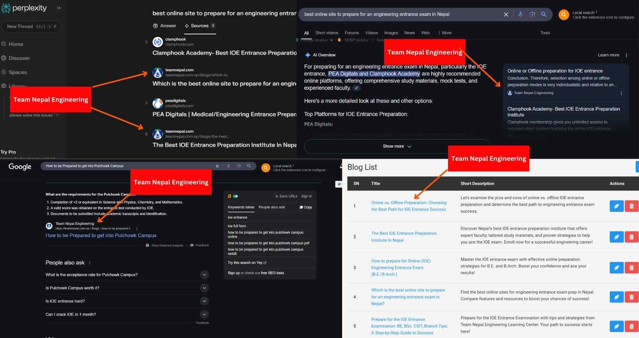Viewport: 639px width, 338px height.
Task: Clear the top search query with X icon
Action: click(x=506, y=14)
